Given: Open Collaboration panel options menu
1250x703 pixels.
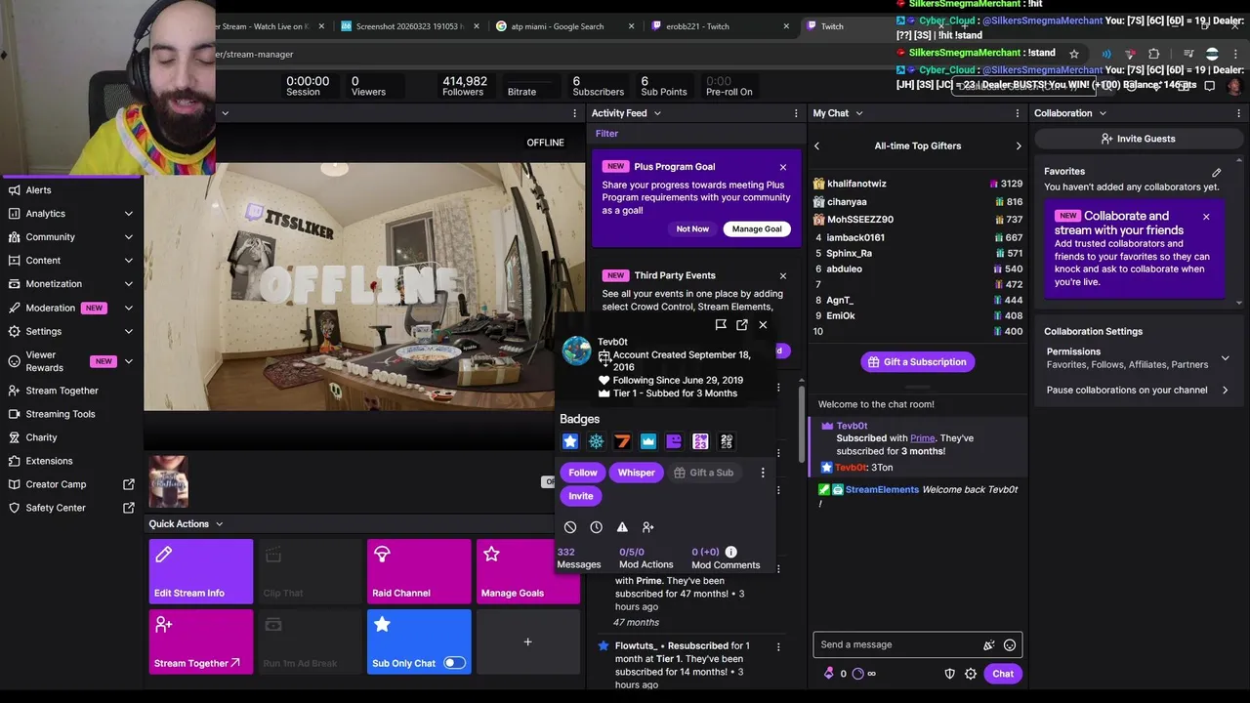Looking at the screenshot, I should (1239, 113).
